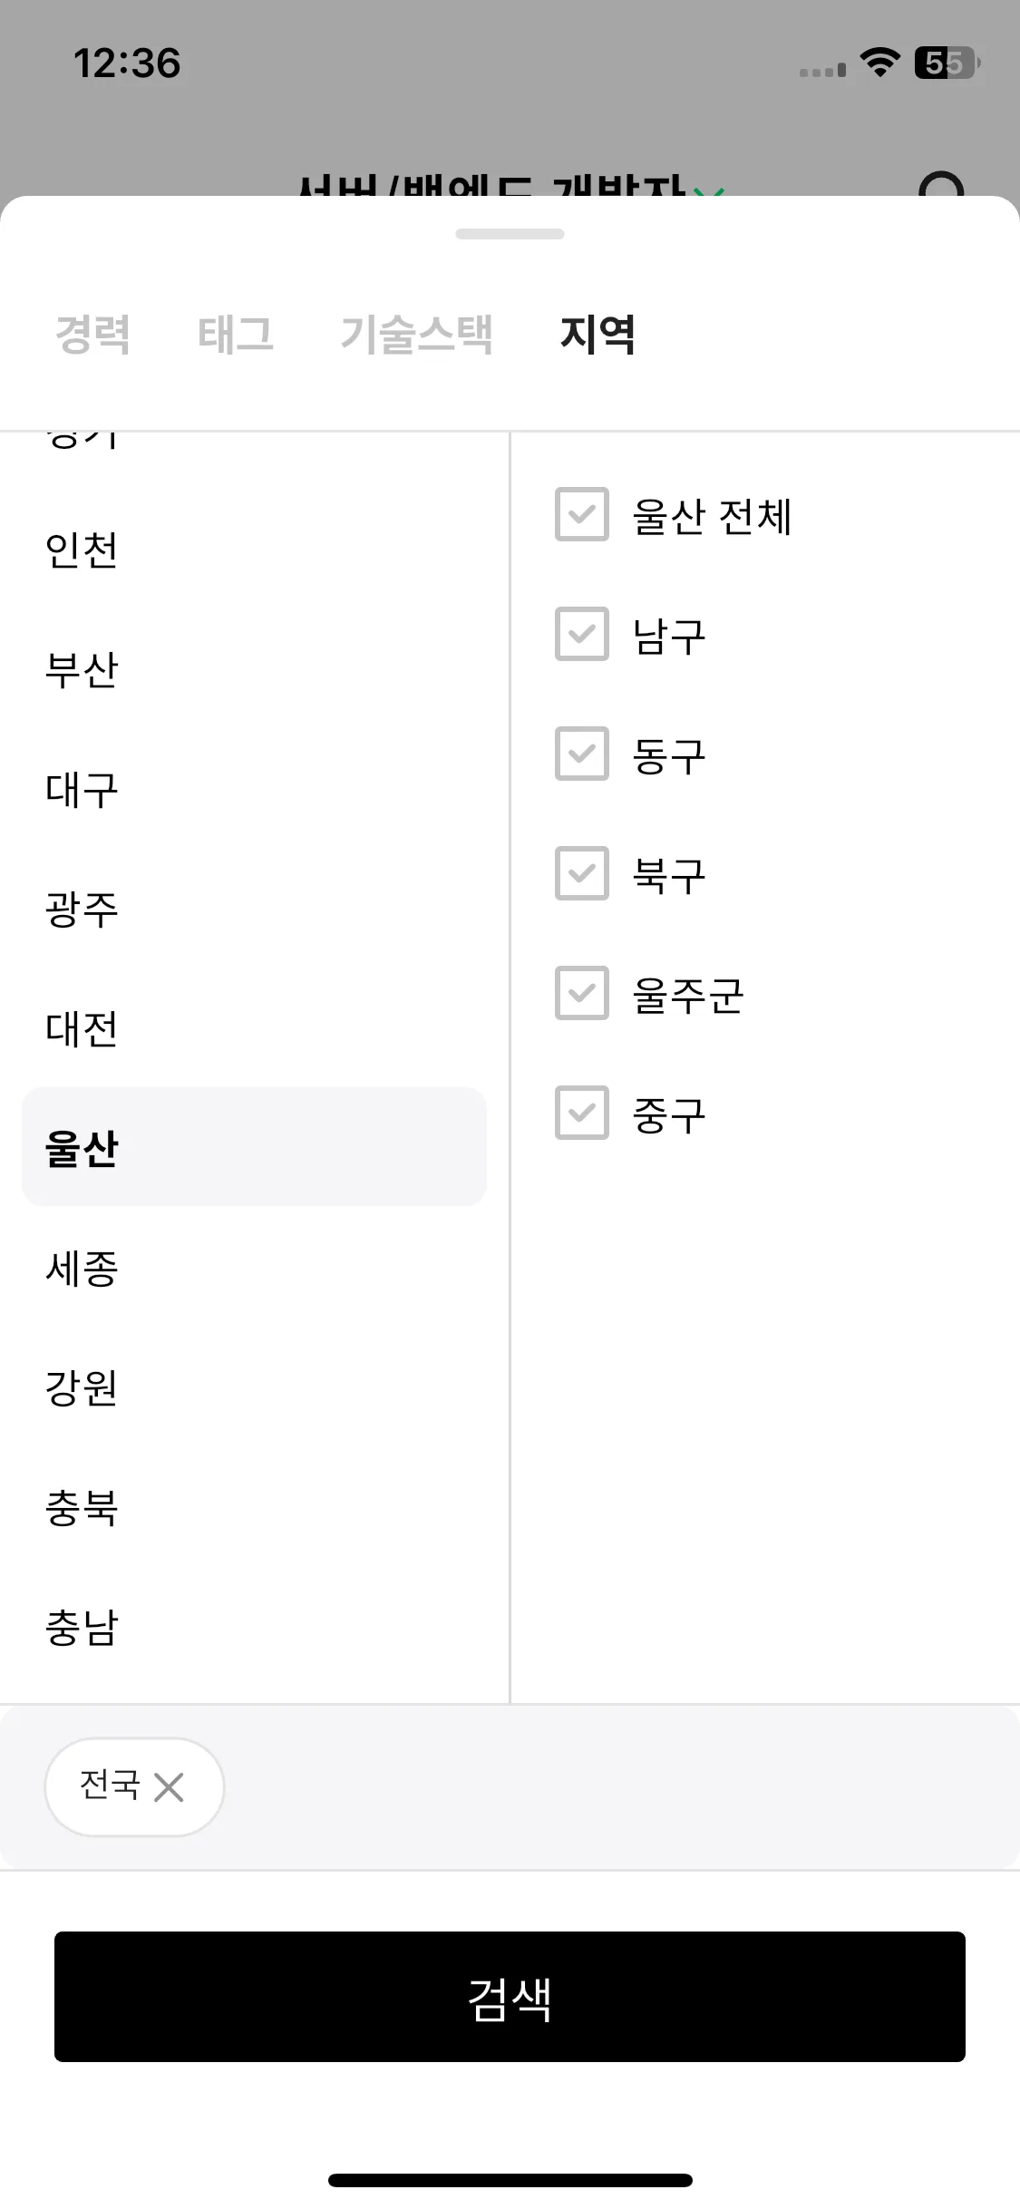Screen dimensions: 1020x2209
Task: Tick the 중구 checkbox
Action: pos(582,1114)
